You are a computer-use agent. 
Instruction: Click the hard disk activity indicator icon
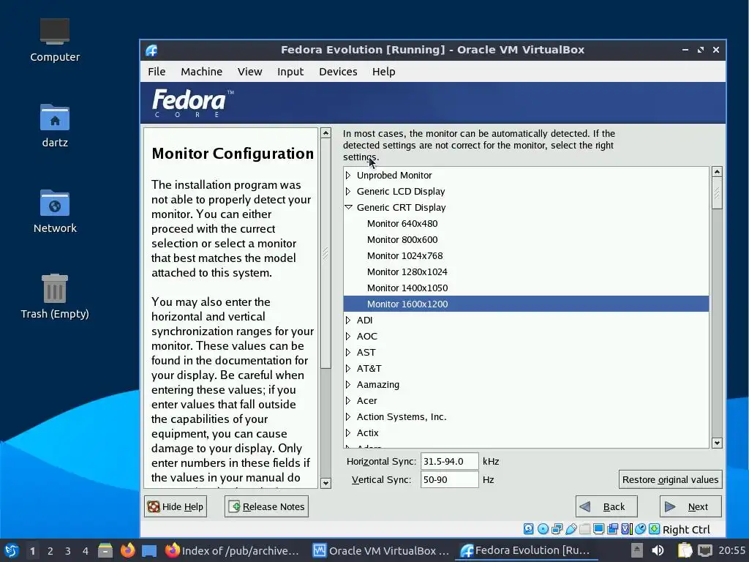[528, 529]
